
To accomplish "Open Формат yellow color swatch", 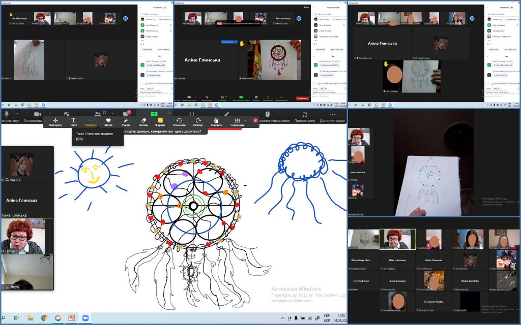I will [x=160, y=122].
